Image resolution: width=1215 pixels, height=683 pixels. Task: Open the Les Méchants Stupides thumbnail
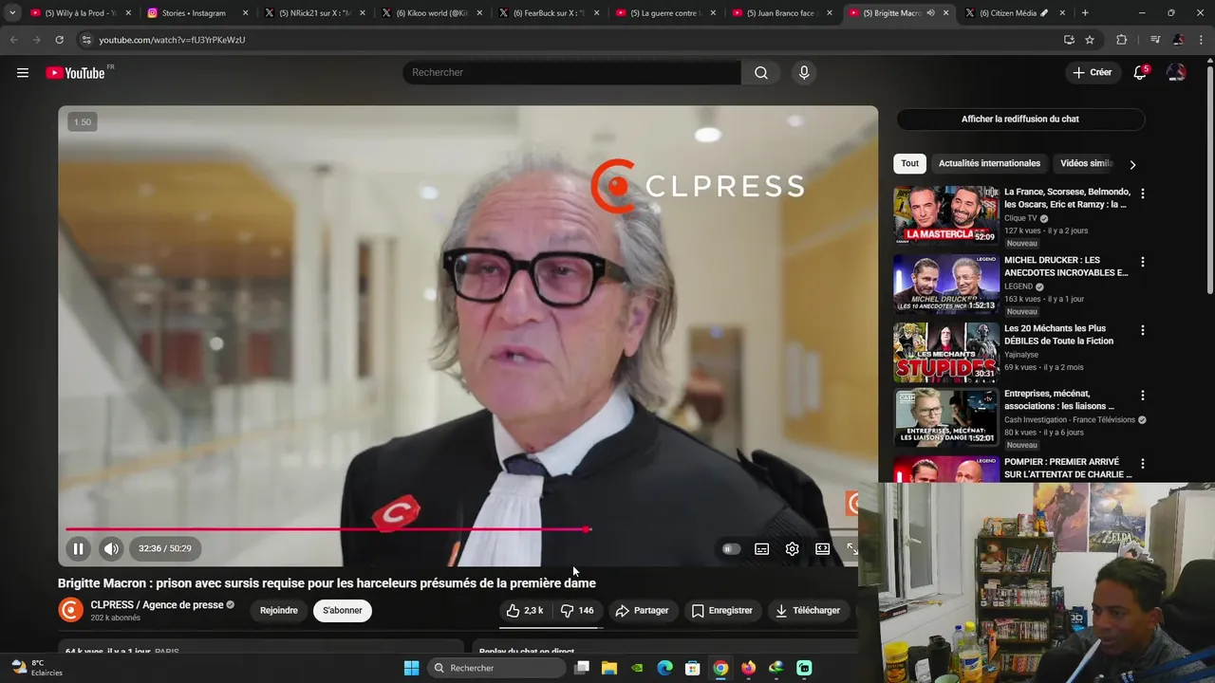(x=946, y=352)
